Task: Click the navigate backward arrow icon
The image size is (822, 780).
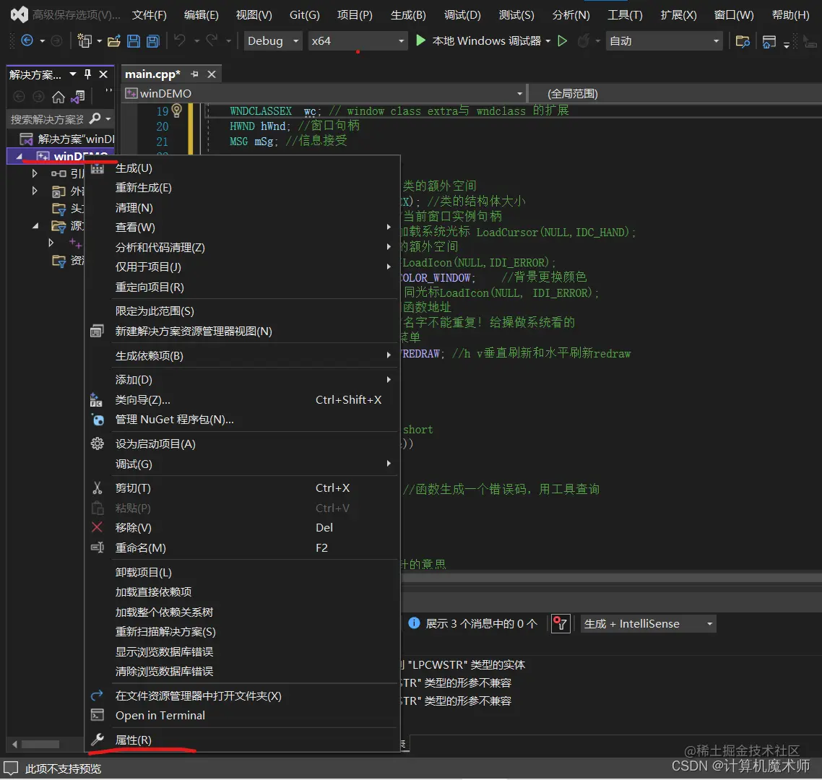Action: (27, 40)
